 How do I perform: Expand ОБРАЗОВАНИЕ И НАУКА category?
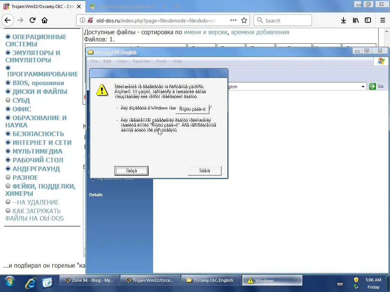pos(8,117)
